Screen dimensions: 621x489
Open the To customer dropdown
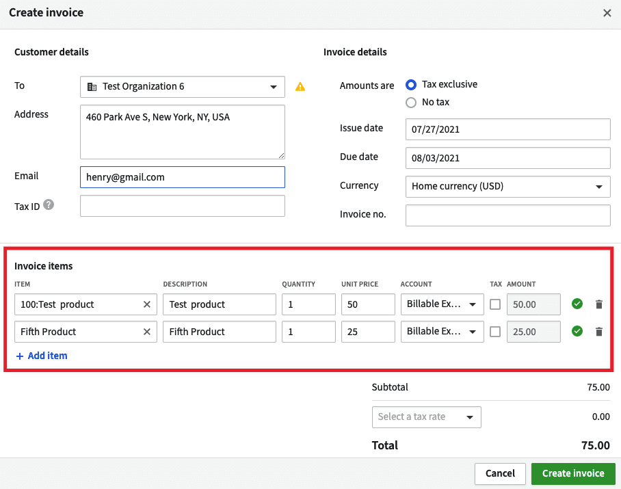[182, 87]
